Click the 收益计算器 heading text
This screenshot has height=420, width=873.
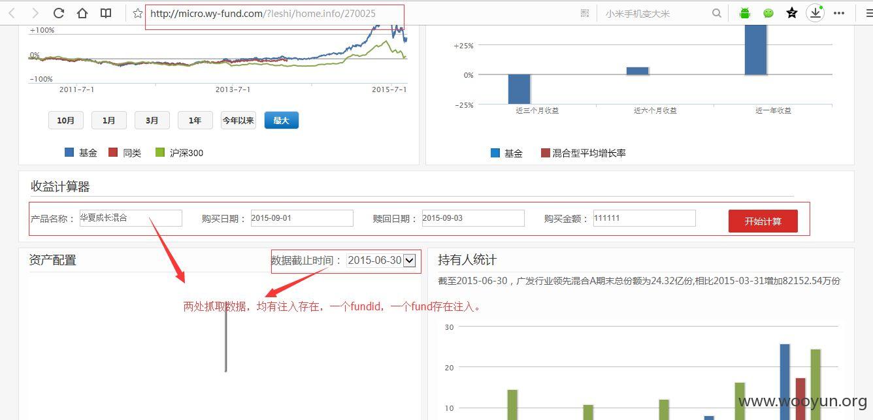coord(60,187)
